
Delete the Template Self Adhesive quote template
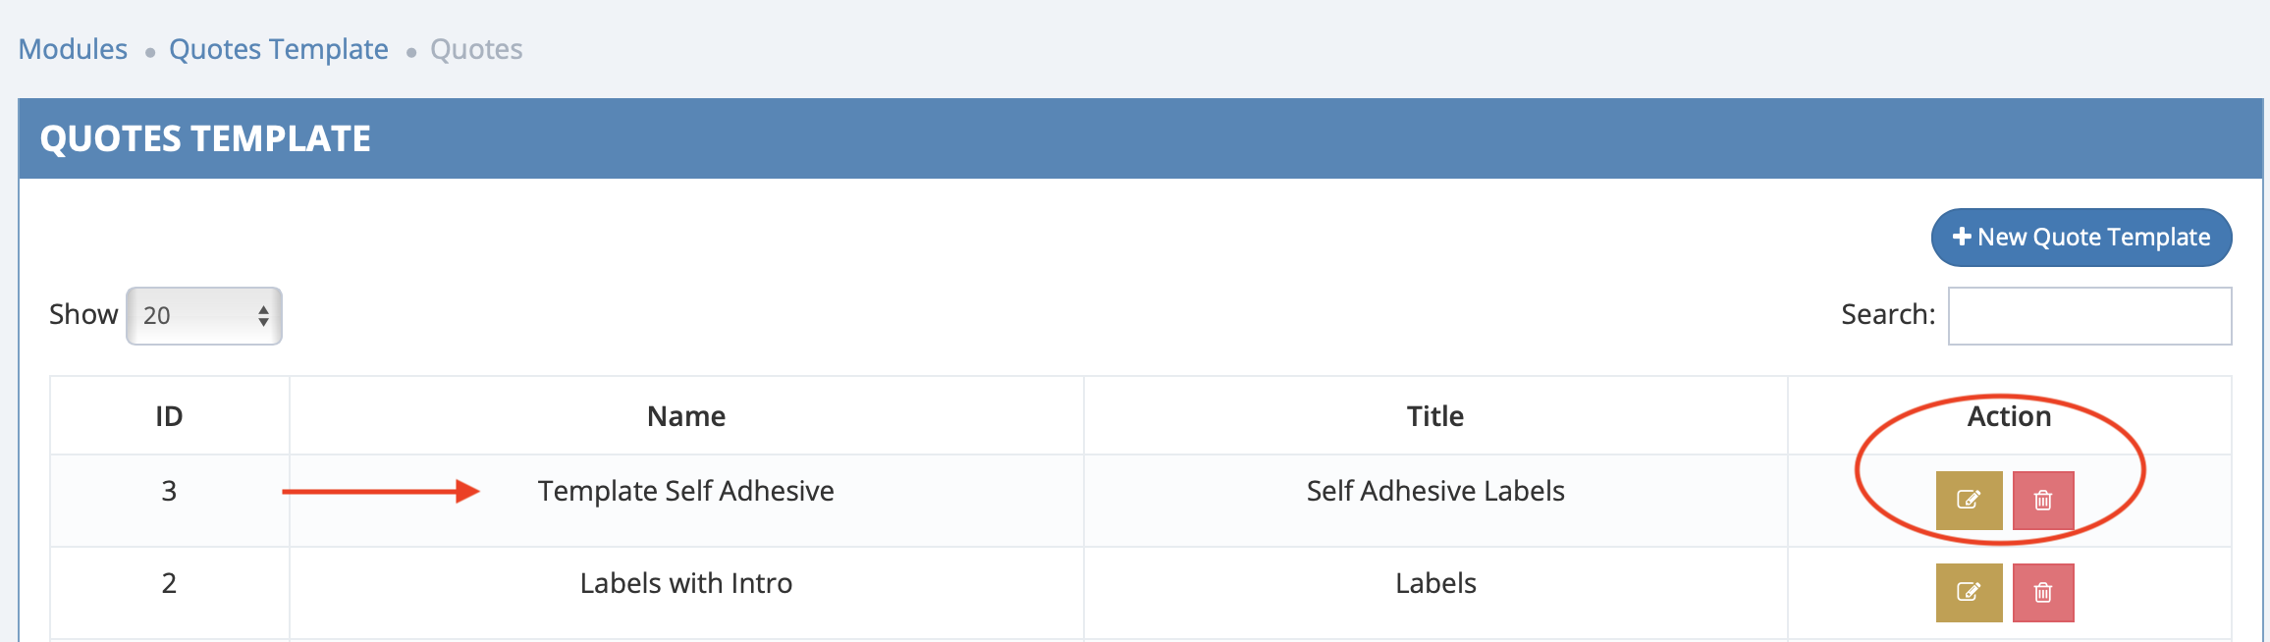[2043, 501]
